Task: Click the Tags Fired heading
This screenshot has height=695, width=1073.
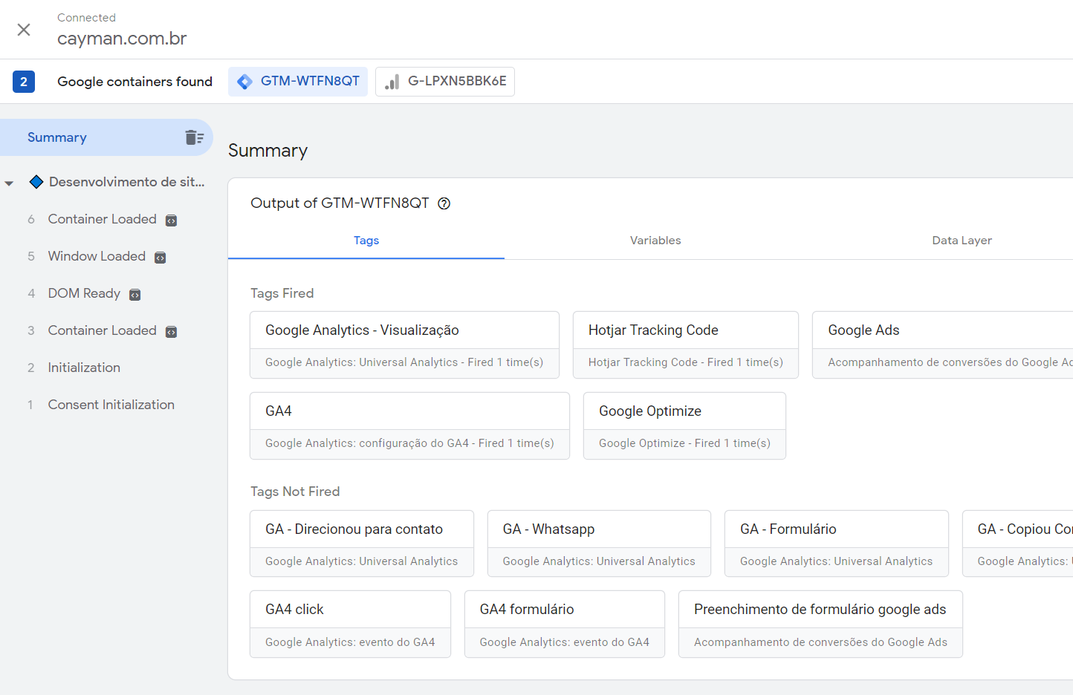Action: [x=282, y=293]
